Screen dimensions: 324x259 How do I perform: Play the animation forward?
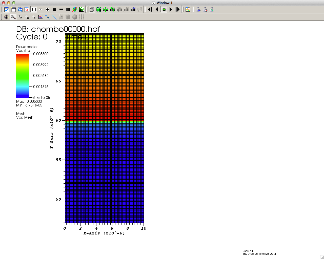[x=171, y=10]
